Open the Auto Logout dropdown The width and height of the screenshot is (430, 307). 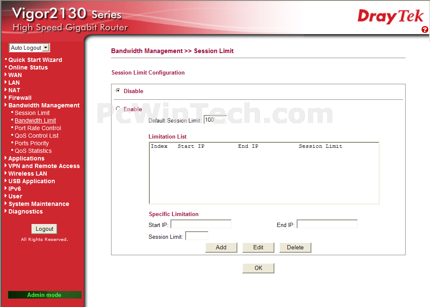click(29, 48)
